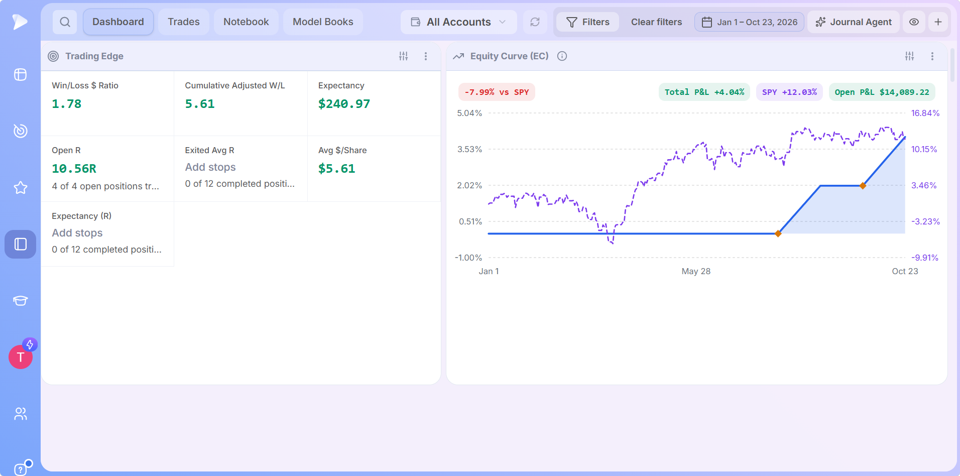Open the Filters button
The image size is (960, 476).
(588, 22)
